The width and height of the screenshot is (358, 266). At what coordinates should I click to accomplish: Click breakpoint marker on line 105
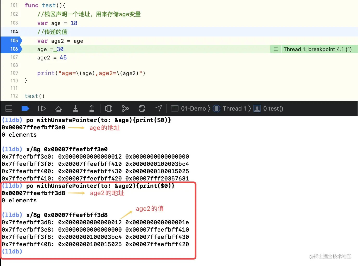pos(11,41)
